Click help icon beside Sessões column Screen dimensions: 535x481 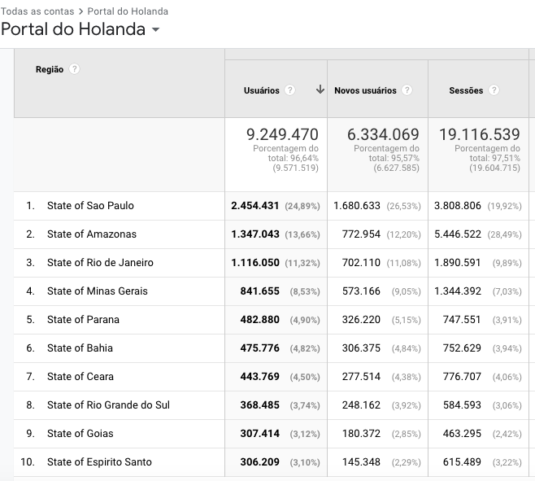point(494,90)
